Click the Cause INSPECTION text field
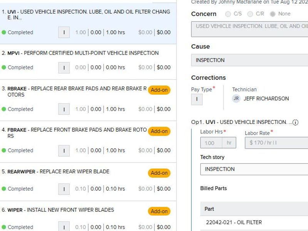This screenshot has height=231, width=308. (x=250, y=60)
